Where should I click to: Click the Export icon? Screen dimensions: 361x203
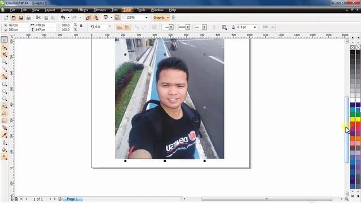pos(96,17)
